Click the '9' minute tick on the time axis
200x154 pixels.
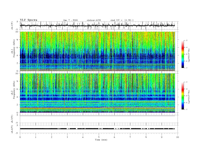click(162, 137)
